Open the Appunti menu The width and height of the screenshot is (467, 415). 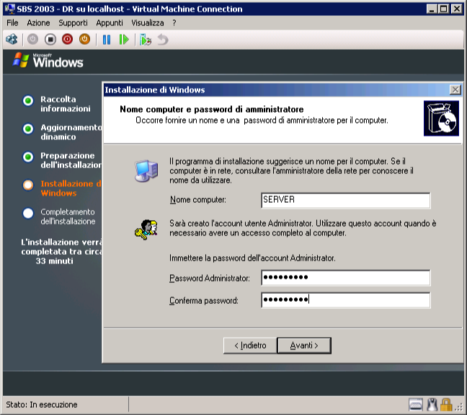coord(110,23)
